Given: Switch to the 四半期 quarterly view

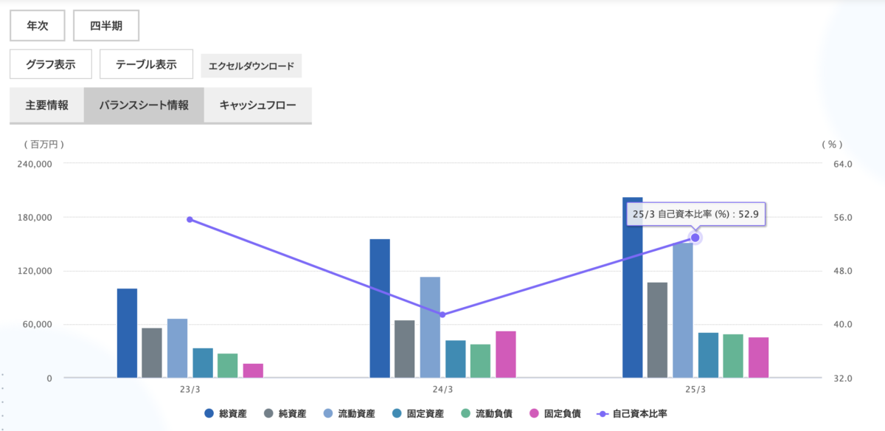Looking at the screenshot, I should 106,26.
